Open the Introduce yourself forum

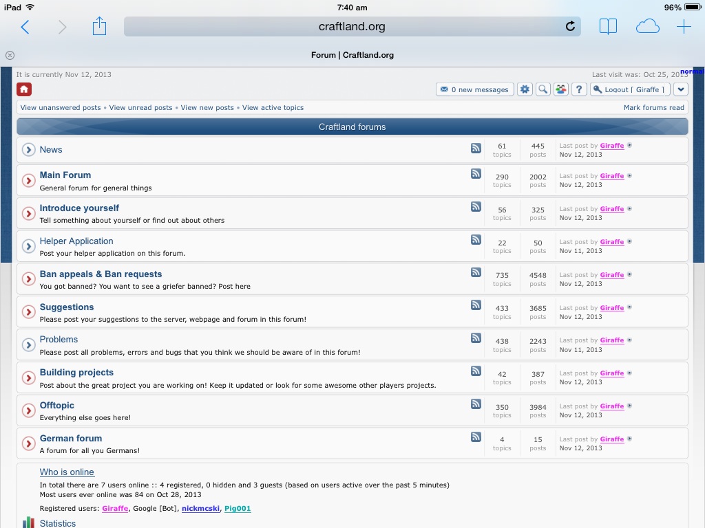pos(79,208)
